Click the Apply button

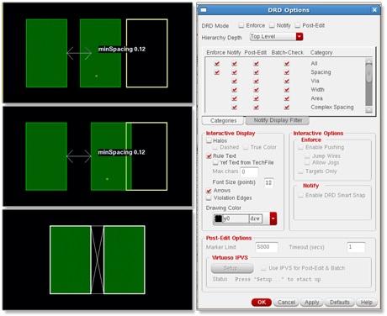coord(312,303)
